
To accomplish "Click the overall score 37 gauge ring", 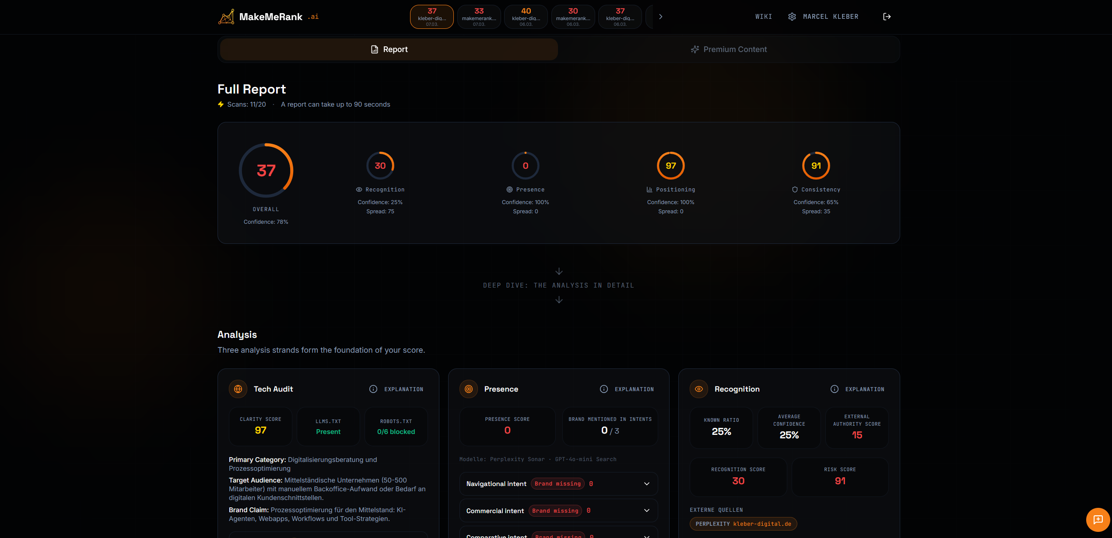I will click(x=266, y=170).
